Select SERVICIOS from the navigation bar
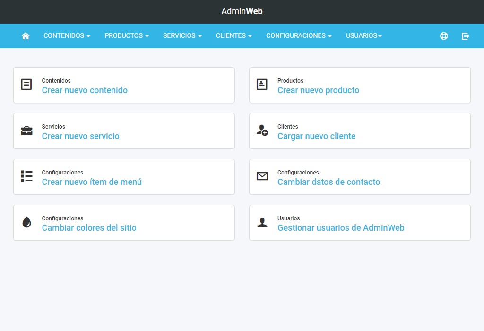Image resolution: width=484 pixels, height=331 pixels. coord(182,35)
